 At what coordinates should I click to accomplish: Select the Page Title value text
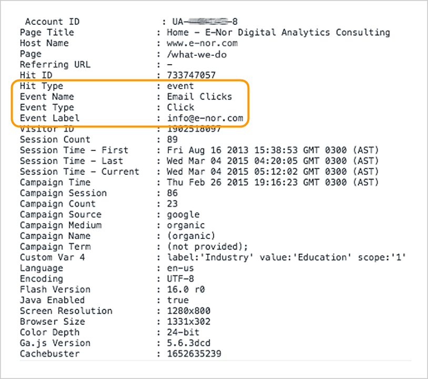coord(279,33)
